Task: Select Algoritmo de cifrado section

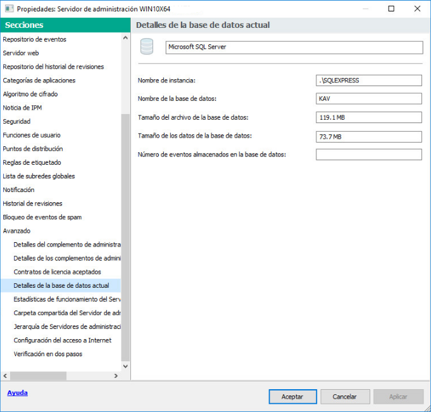Action: (30, 94)
